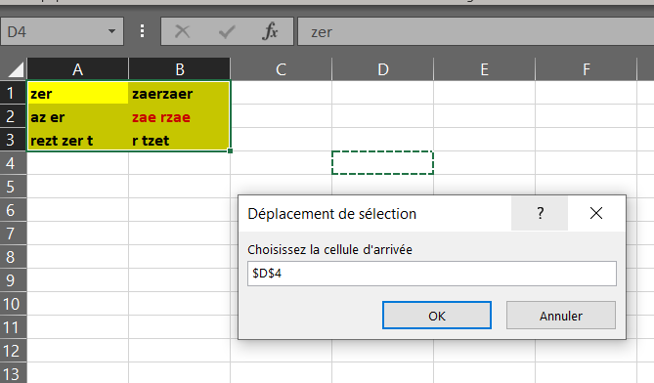Click the selection fill handle square
The width and height of the screenshot is (654, 383).
pos(231,150)
